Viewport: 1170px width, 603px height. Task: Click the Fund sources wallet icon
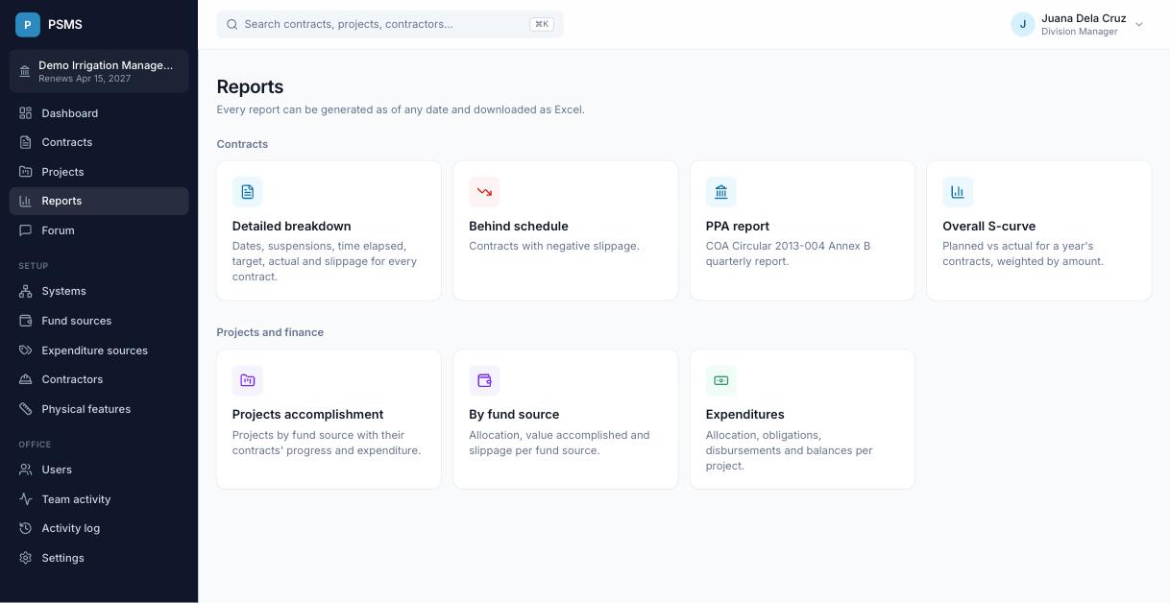click(x=26, y=321)
